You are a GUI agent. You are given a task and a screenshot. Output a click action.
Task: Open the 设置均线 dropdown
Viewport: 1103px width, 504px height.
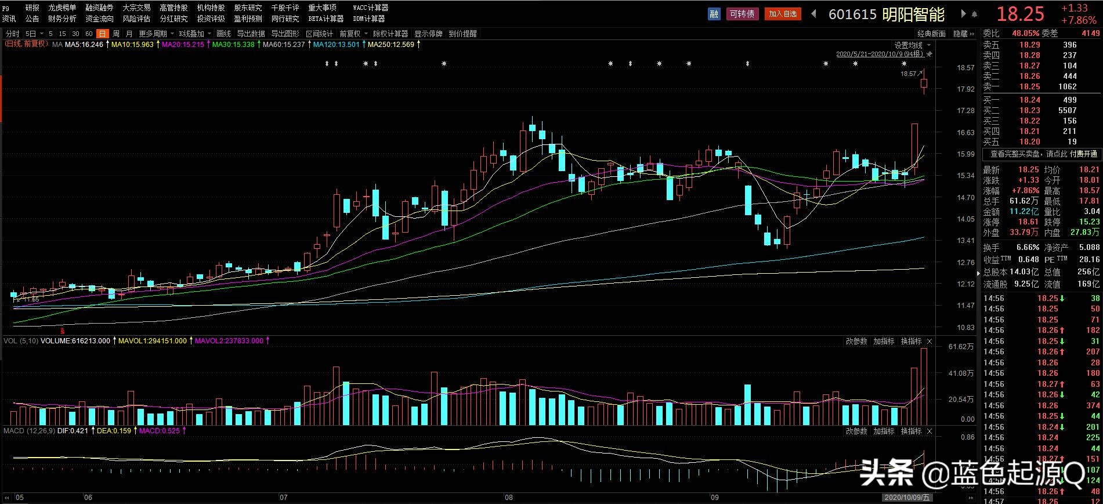912,45
